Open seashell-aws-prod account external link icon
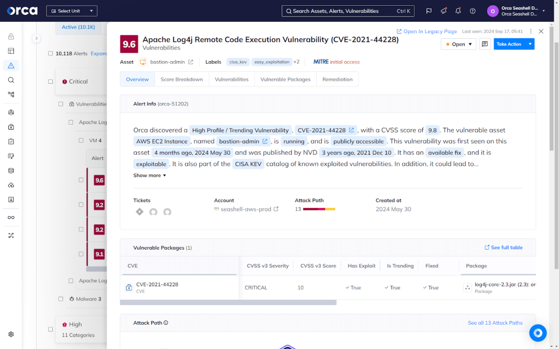The width and height of the screenshot is (559, 349). pyautogui.click(x=276, y=209)
